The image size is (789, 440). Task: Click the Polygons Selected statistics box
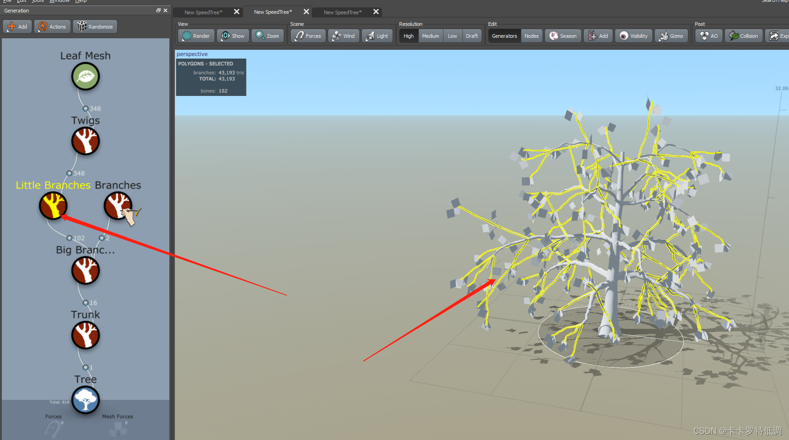tap(211, 77)
